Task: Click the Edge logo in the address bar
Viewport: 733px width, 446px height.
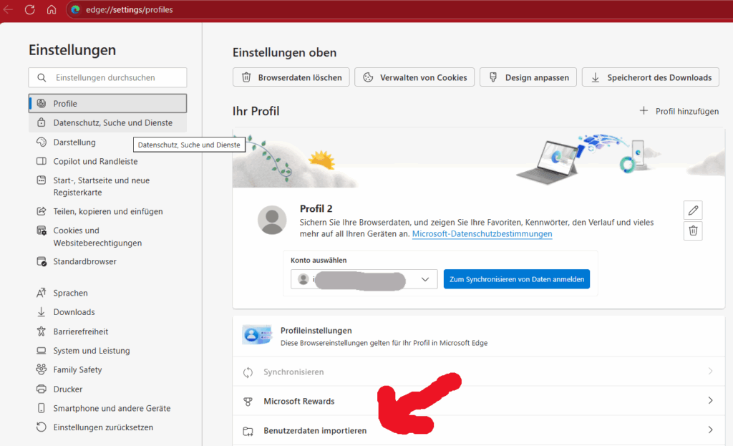Action: click(x=76, y=9)
